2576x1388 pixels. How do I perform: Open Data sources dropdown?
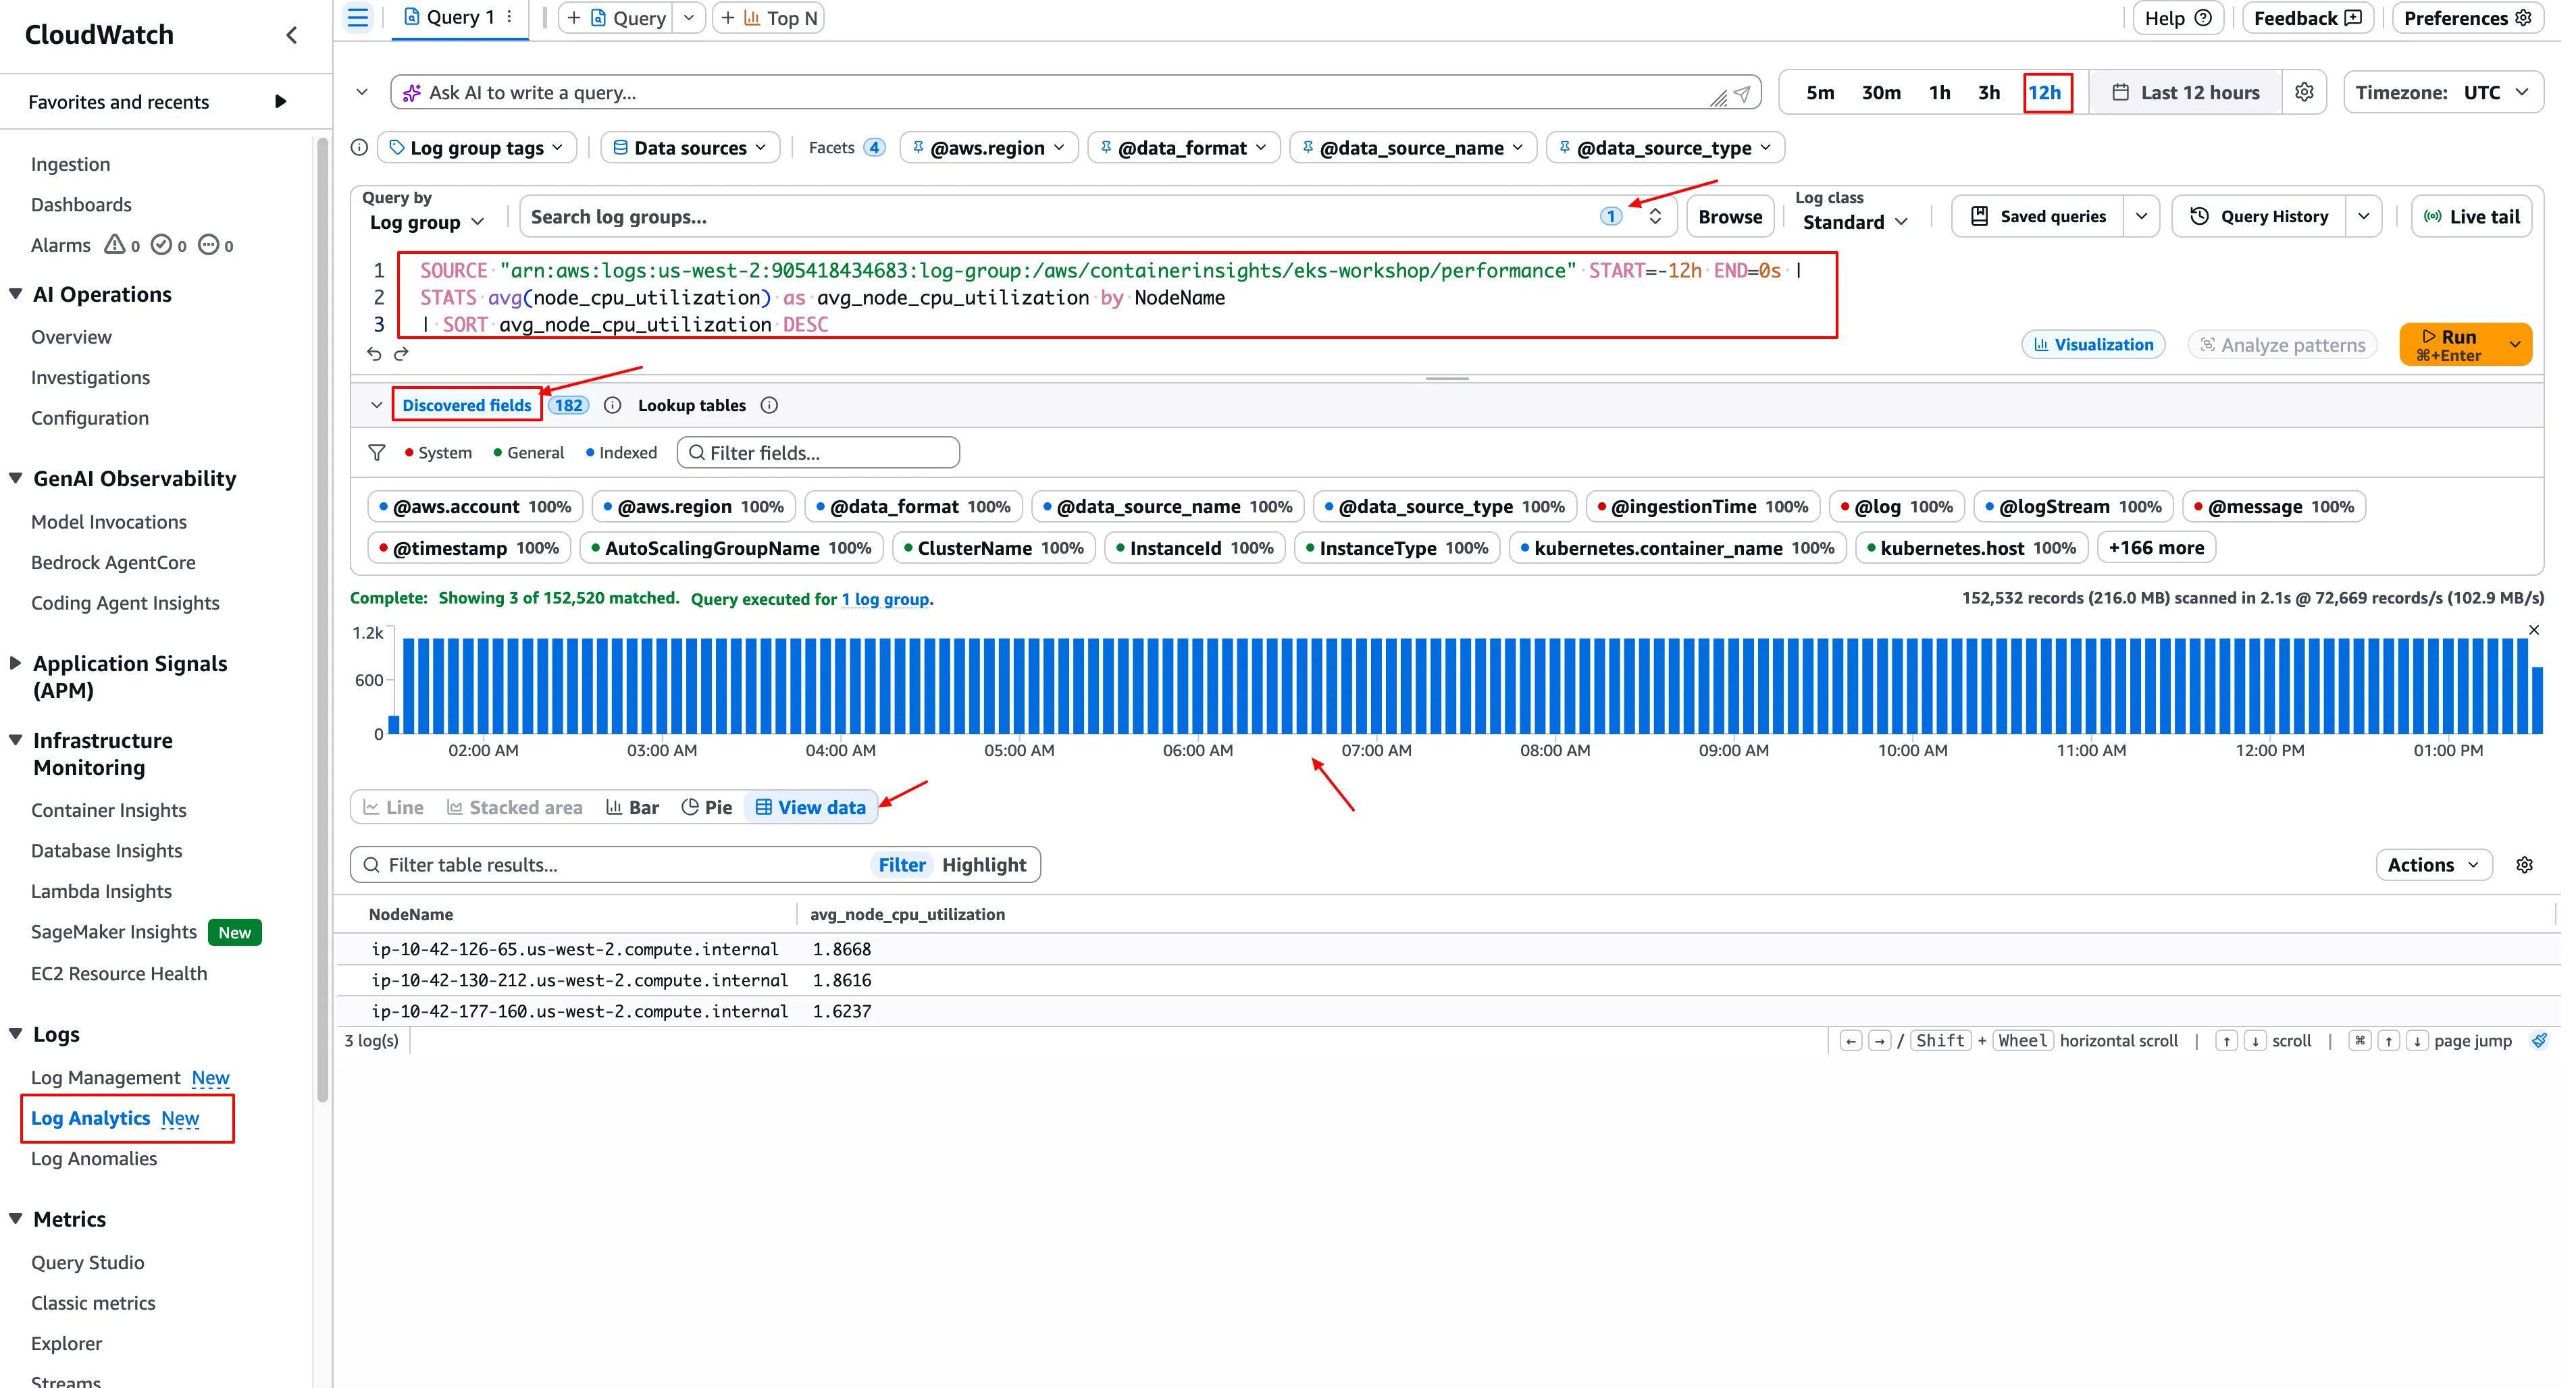pyautogui.click(x=690, y=148)
